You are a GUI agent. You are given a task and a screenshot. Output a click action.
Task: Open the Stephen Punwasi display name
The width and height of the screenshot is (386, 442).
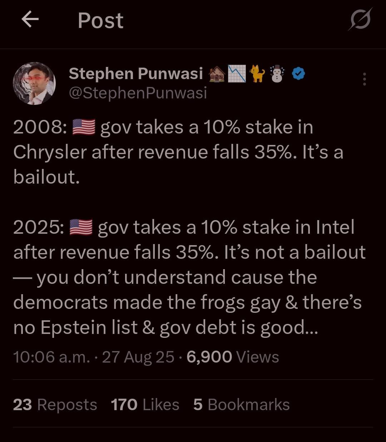pyautogui.click(x=136, y=74)
